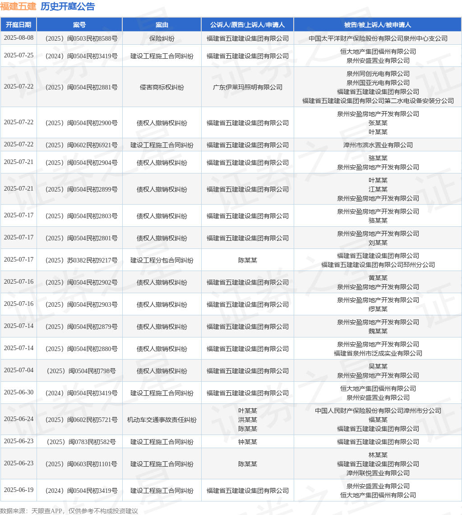462x515 pixels.
Task: Click the 机动车交通事故责任纠纷 cause cell
Action: pos(162,420)
